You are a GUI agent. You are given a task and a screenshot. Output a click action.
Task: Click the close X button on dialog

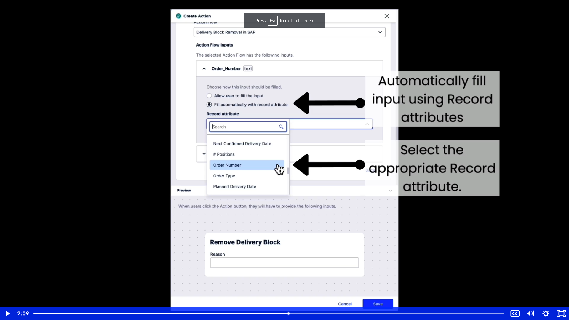coord(386,16)
